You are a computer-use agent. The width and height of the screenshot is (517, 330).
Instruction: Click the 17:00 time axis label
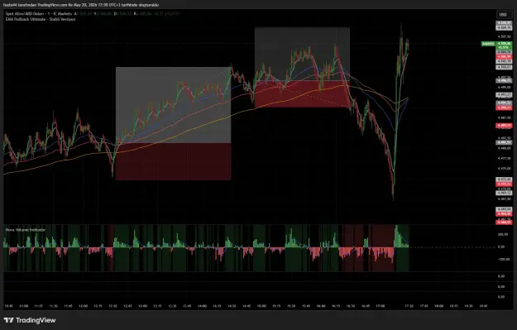[x=380, y=306]
